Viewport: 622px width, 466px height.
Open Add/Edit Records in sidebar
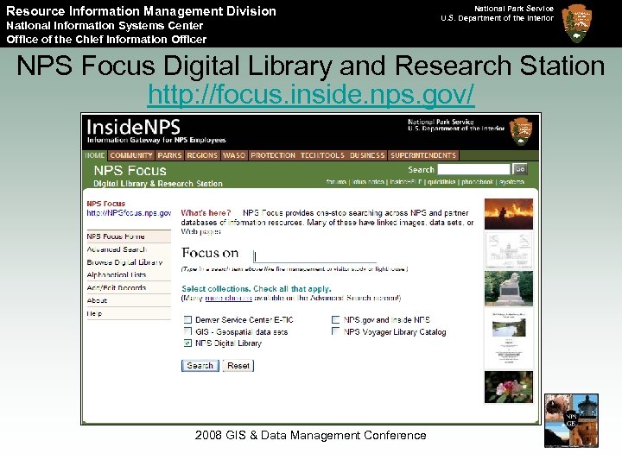(x=129, y=287)
